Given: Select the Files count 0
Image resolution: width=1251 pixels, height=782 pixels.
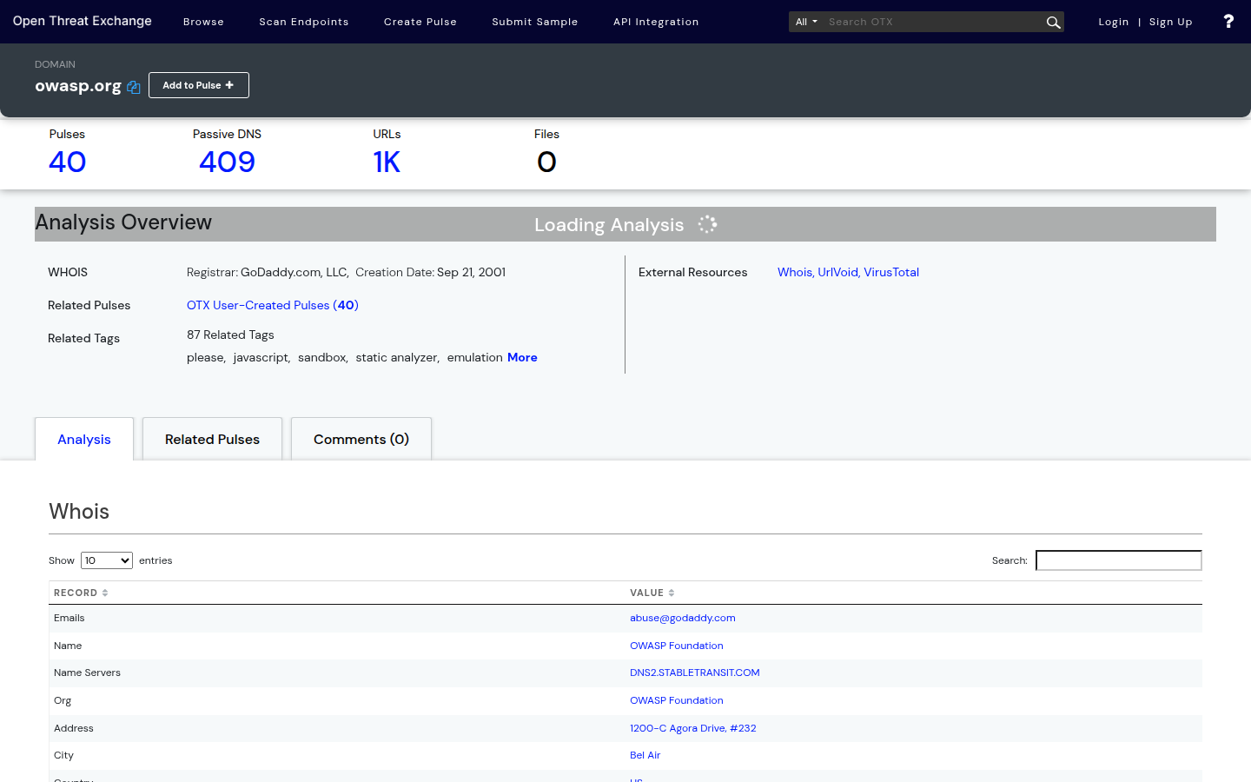Looking at the screenshot, I should coord(546,162).
